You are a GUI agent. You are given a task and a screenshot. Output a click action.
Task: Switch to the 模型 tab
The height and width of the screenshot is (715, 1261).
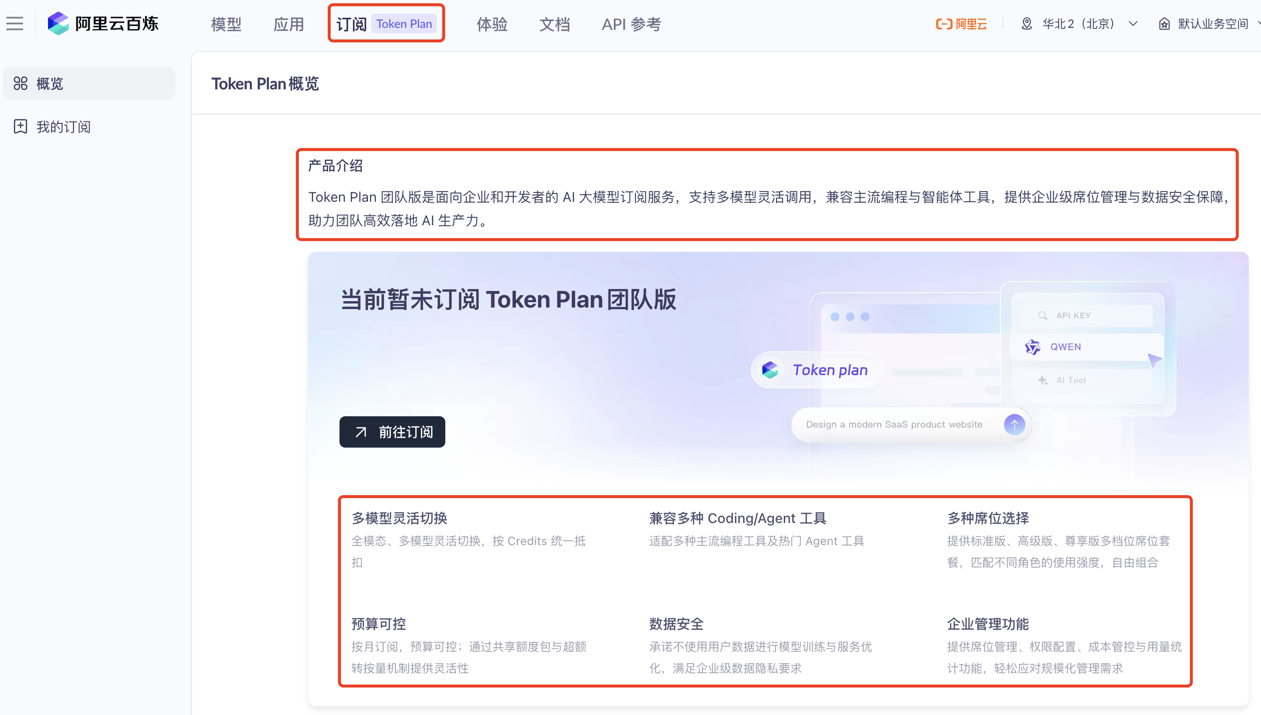pos(225,24)
